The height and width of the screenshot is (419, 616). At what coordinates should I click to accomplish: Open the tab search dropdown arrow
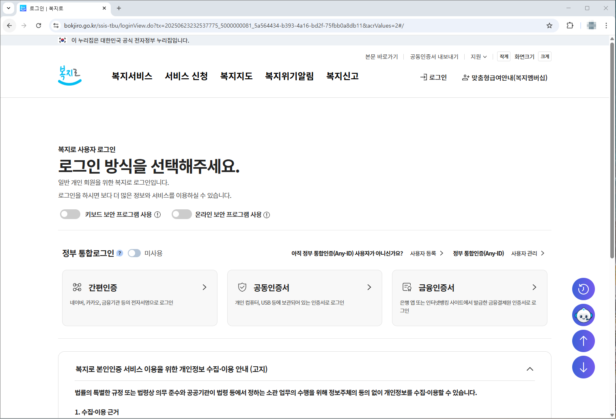tap(8, 8)
